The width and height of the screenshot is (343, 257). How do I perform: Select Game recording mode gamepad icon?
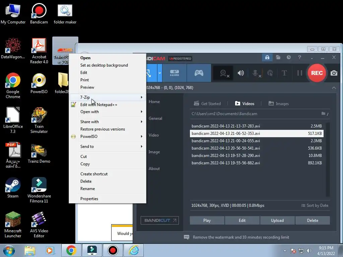(x=199, y=73)
